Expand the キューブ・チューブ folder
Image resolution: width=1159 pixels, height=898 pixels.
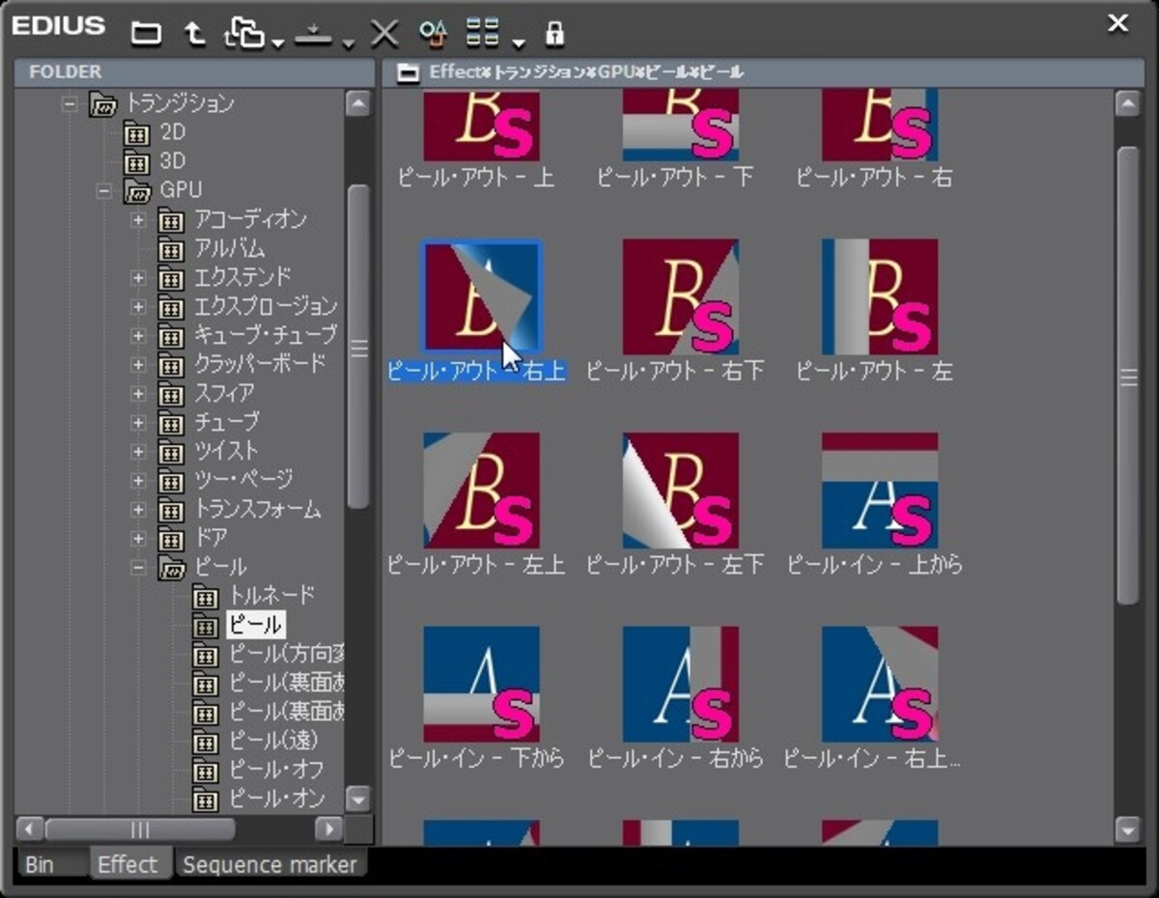click(x=138, y=336)
